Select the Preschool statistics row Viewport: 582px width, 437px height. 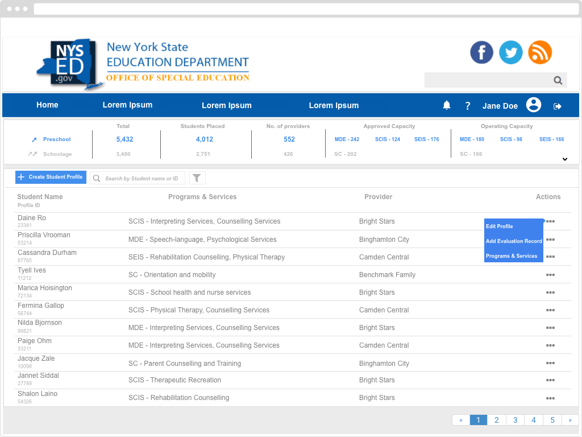(x=57, y=139)
